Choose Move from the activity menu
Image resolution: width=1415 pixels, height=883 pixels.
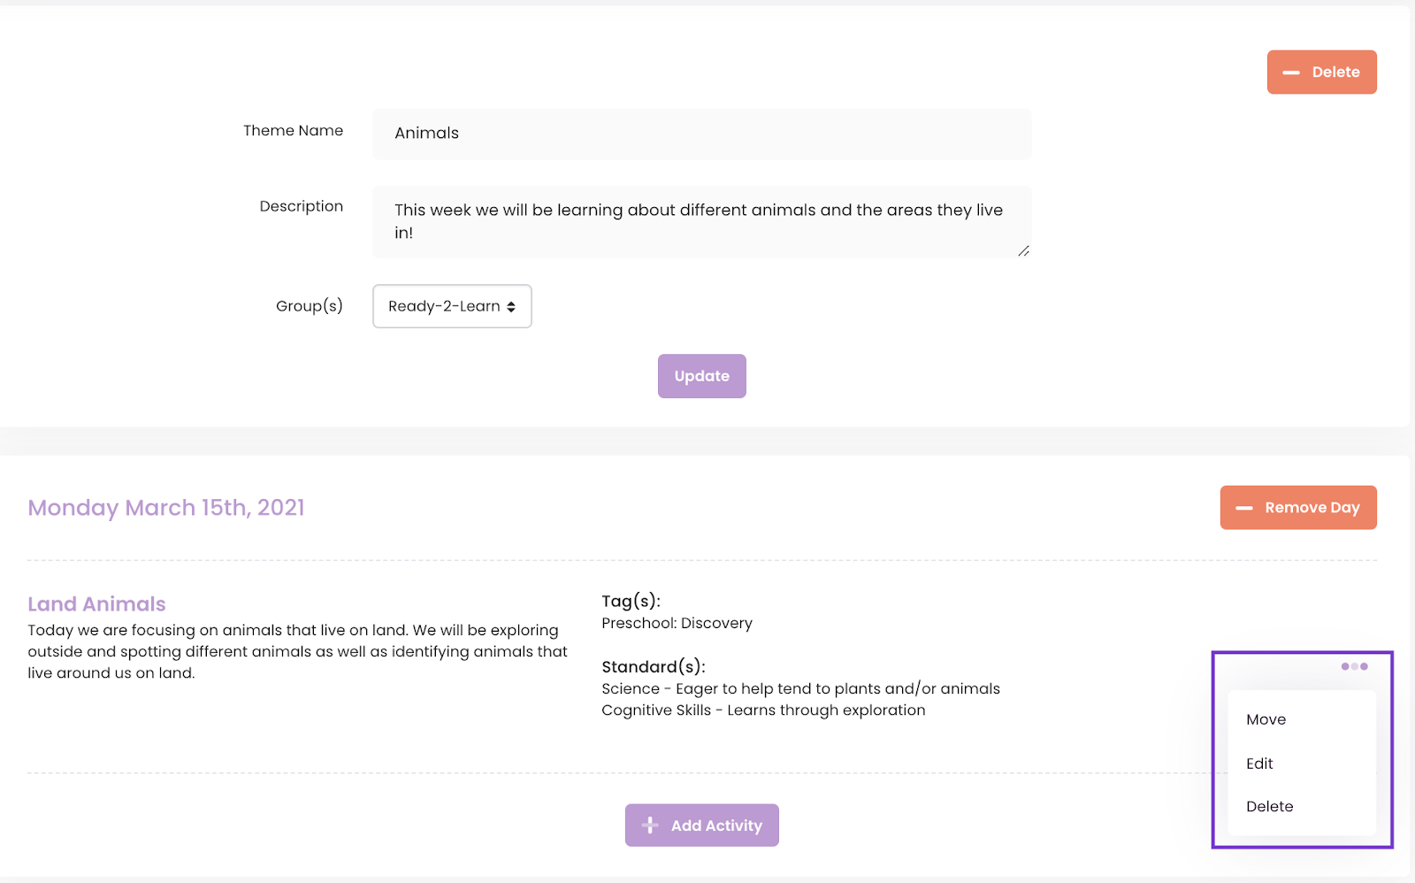pyautogui.click(x=1266, y=719)
